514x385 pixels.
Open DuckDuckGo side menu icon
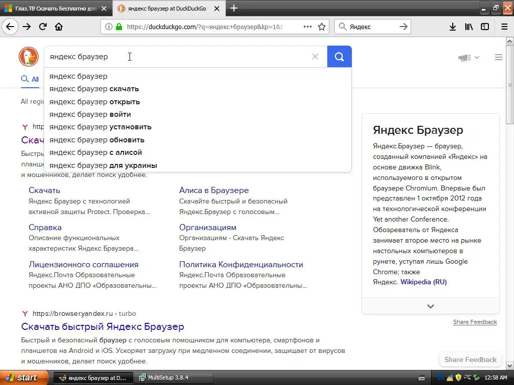(x=498, y=57)
